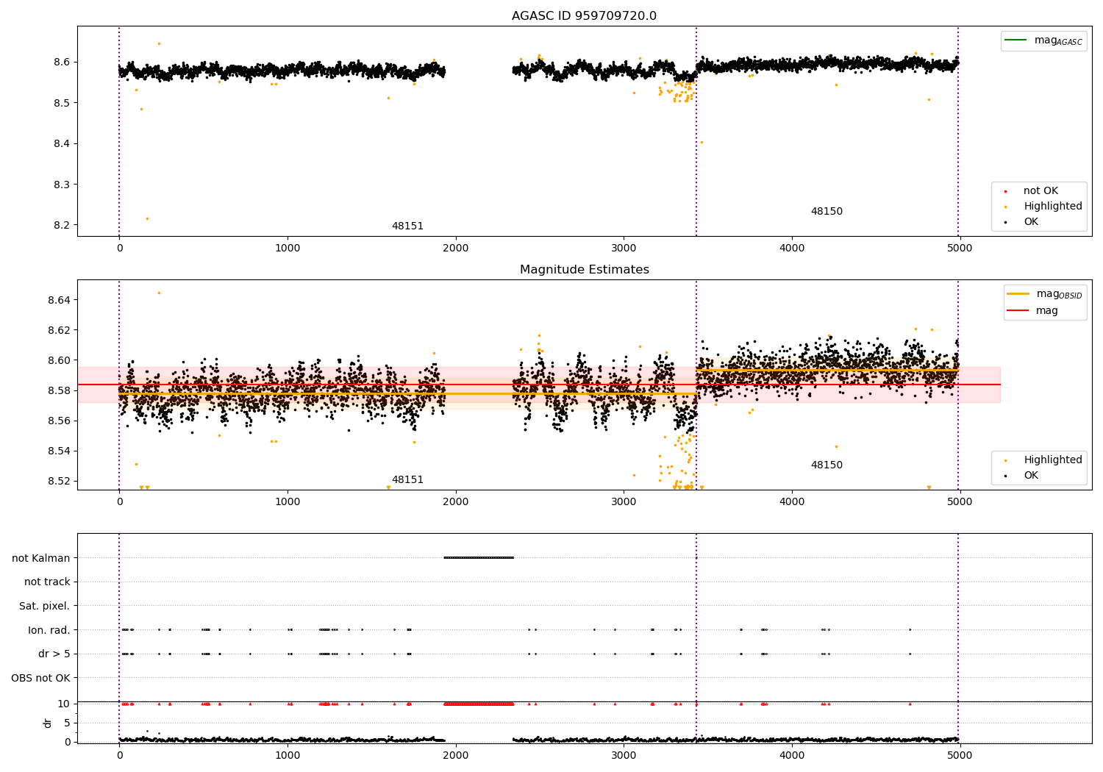Click the 3000 x-axis tick in the flags plot
This screenshot has height=772, width=1103.
(x=624, y=755)
